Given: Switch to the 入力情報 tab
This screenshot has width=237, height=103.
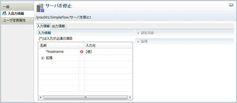Looking at the screenshot, I should pyautogui.click(x=43, y=26).
